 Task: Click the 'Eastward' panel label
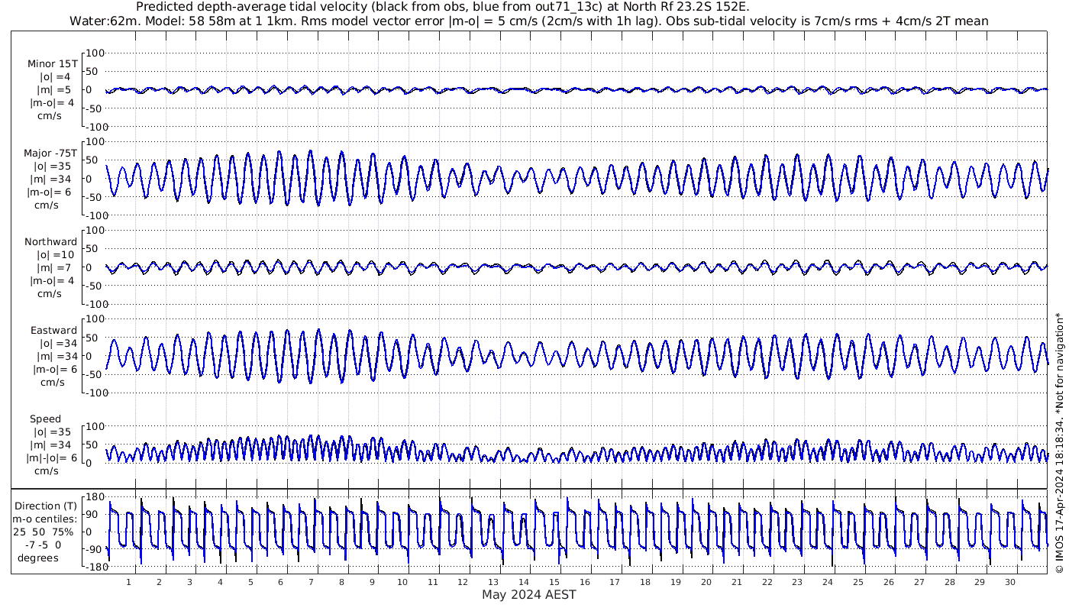[x=53, y=331]
